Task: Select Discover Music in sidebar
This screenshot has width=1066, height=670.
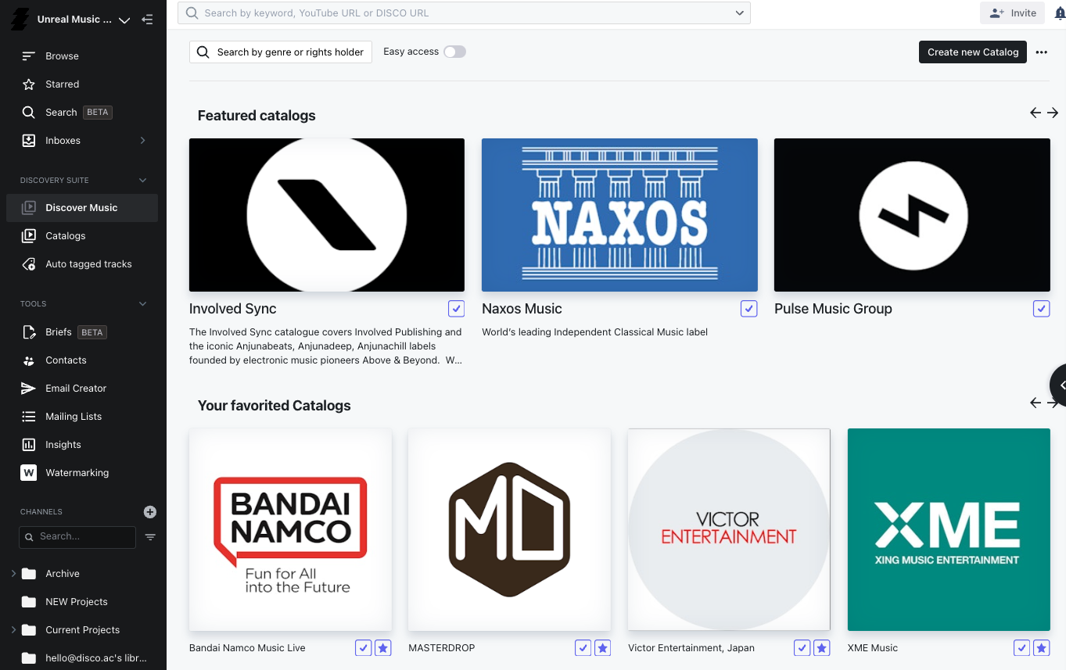Action: (83, 208)
